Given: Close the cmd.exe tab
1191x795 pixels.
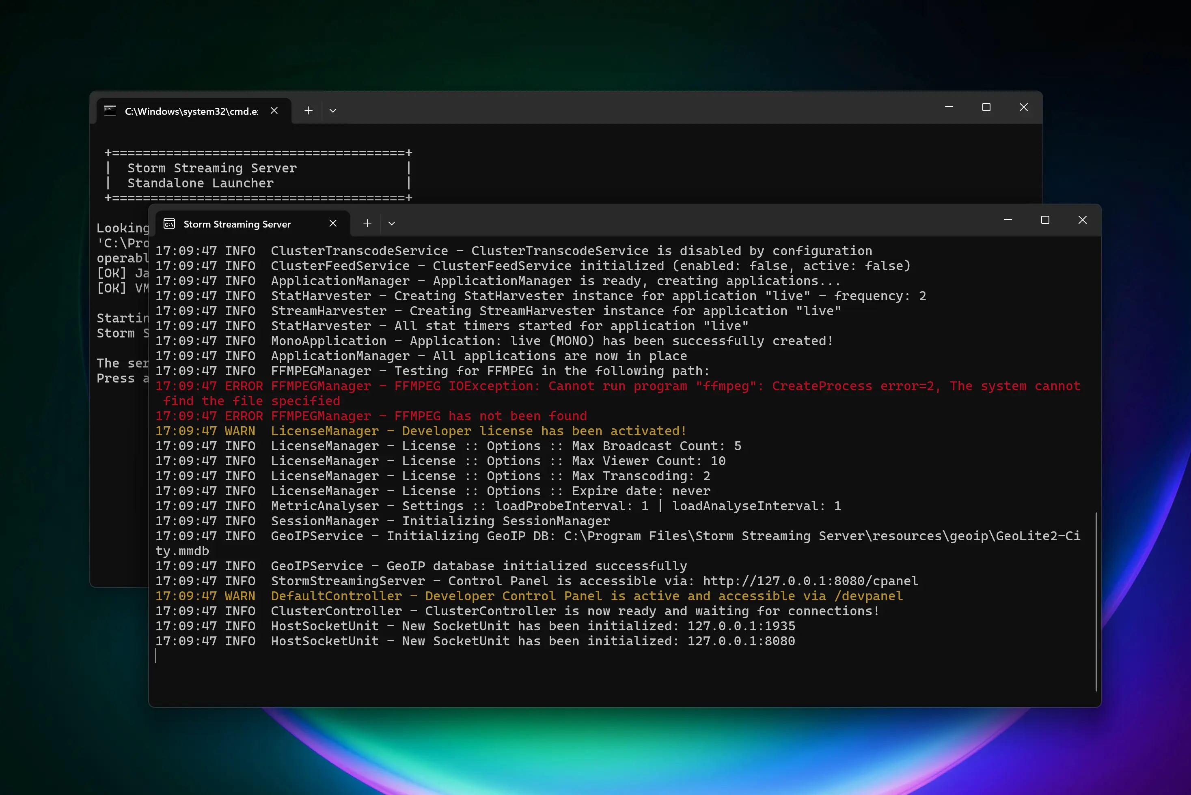Looking at the screenshot, I should pos(274,110).
